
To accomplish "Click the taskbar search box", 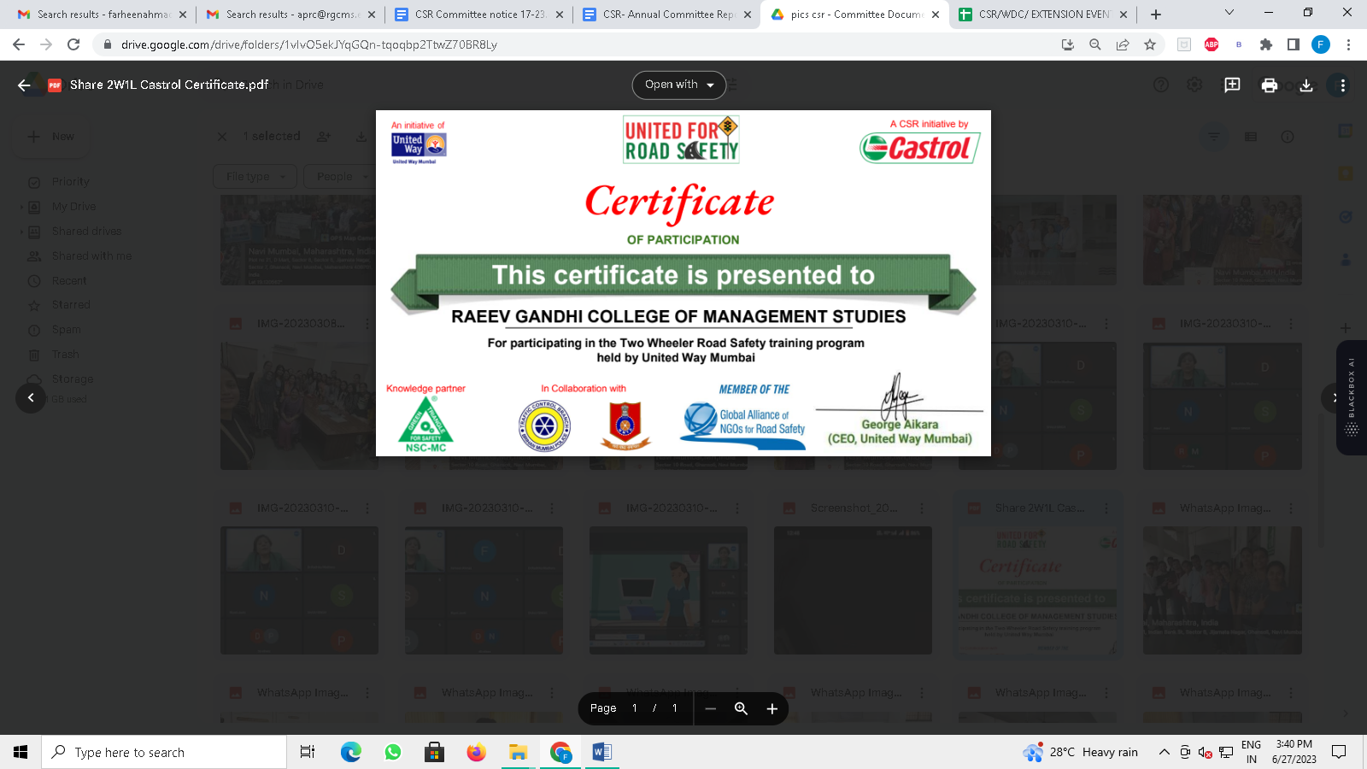I will click(164, 752).
